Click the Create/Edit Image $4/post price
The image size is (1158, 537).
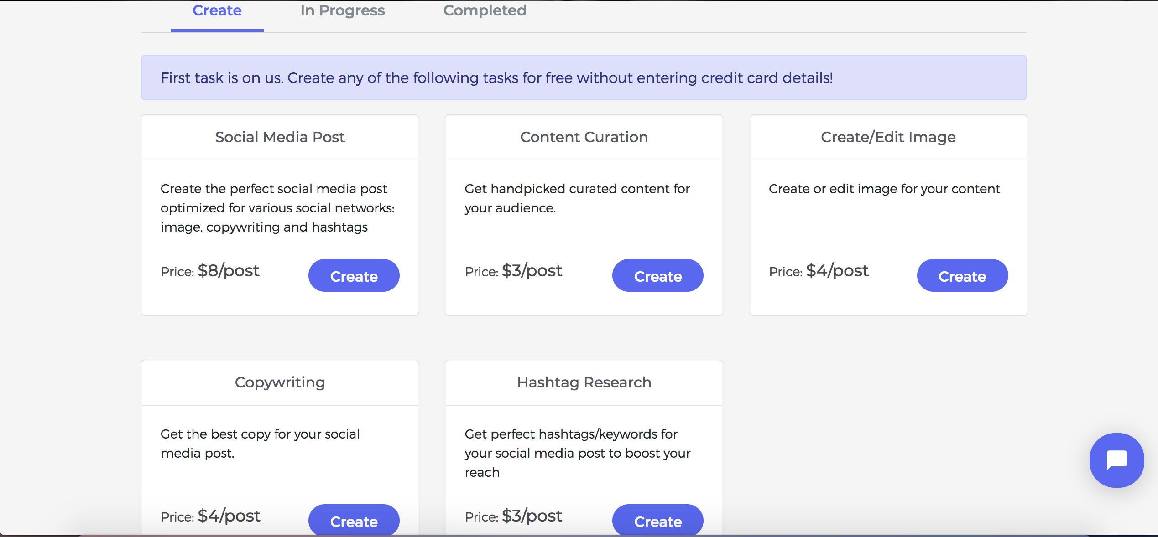(x=837, y=271)
